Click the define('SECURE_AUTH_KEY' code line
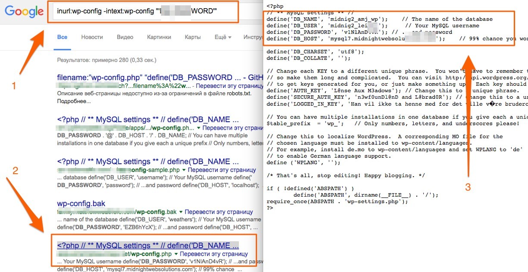The width and height of the screenshot is (528, 272). point(397,97)
